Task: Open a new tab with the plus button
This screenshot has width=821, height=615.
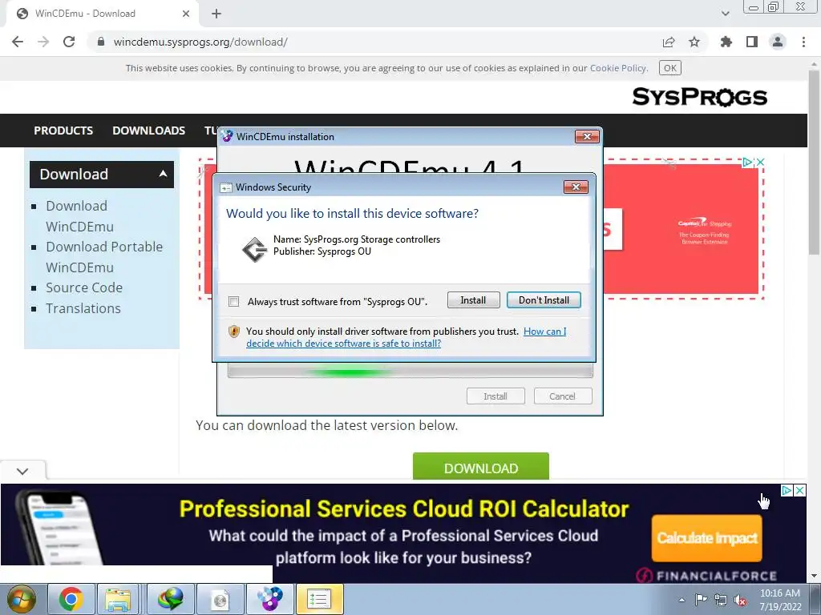Action: tap(216, 14)
